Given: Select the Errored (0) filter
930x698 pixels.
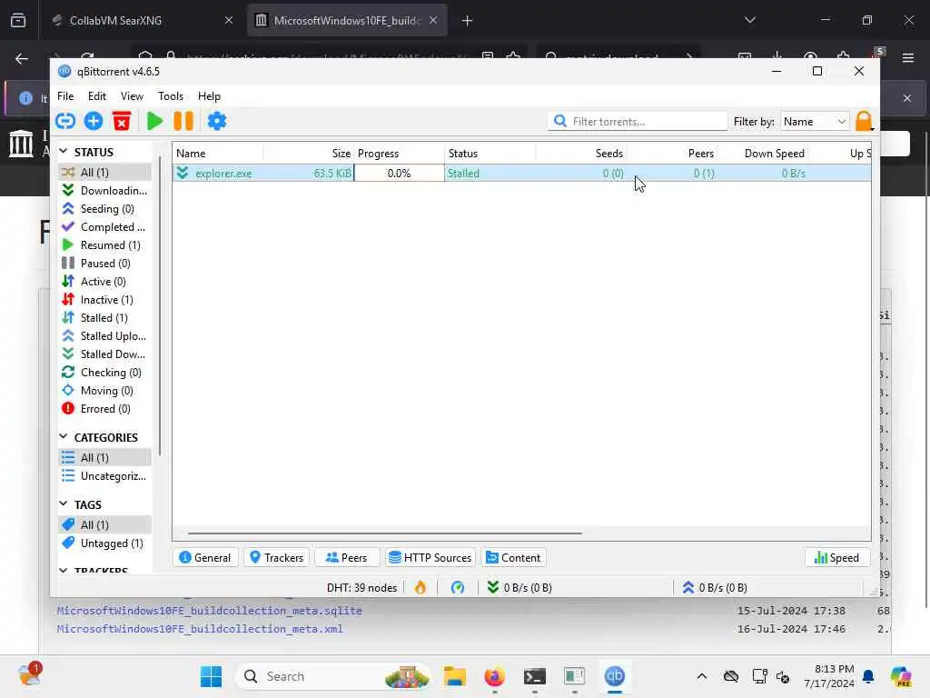Looking at the screenshot, I should [x=104, y=408].
